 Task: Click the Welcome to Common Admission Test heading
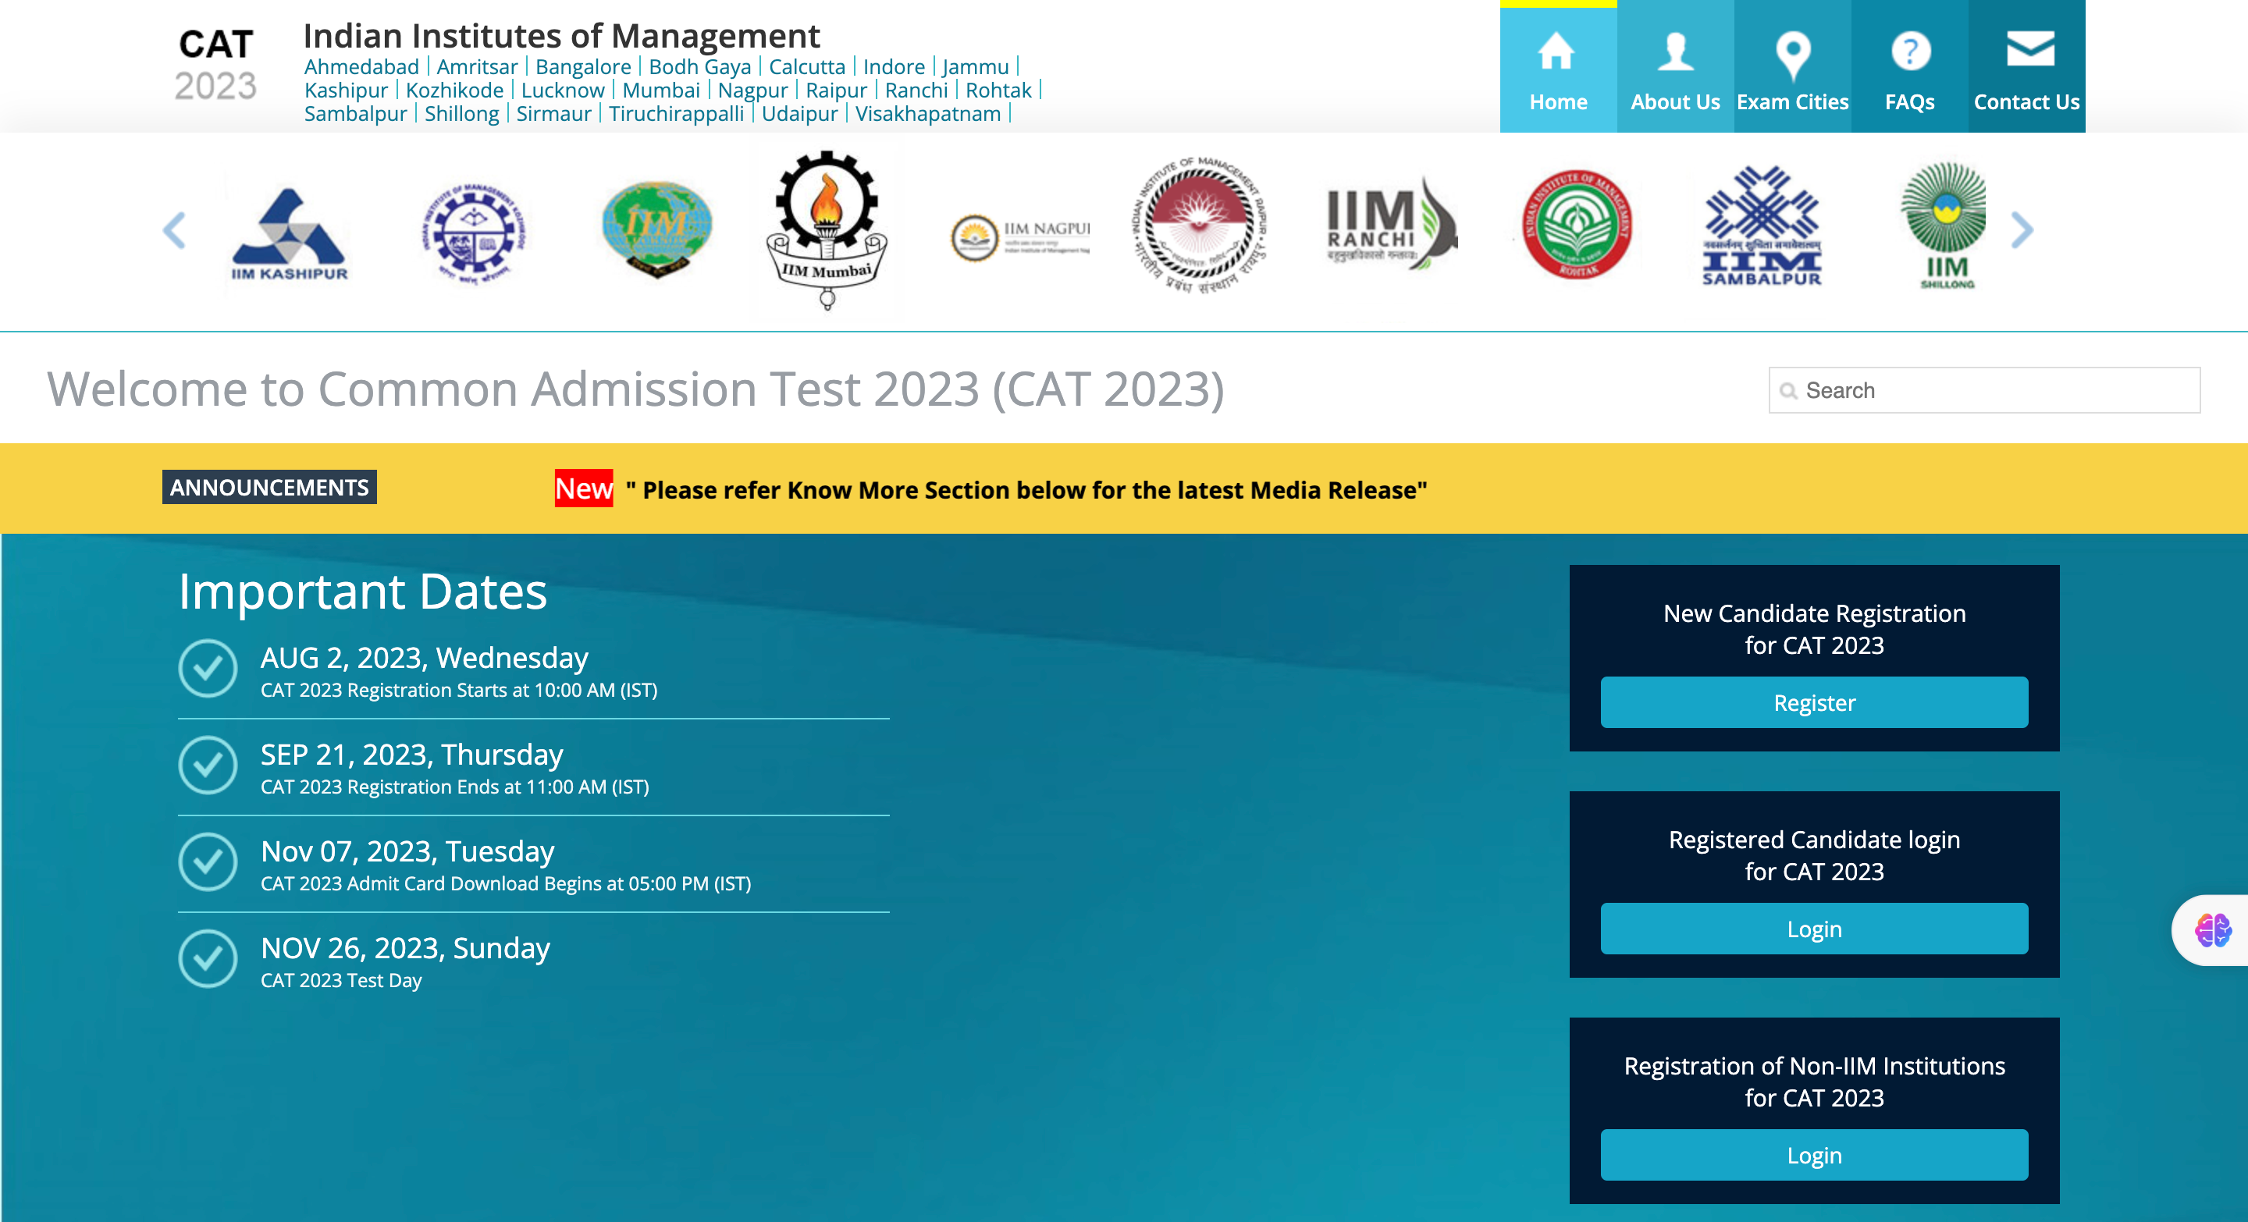point(635,389)
